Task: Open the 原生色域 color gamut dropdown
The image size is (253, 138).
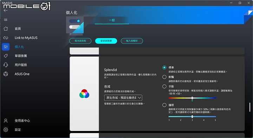Action: click(123, 98)
